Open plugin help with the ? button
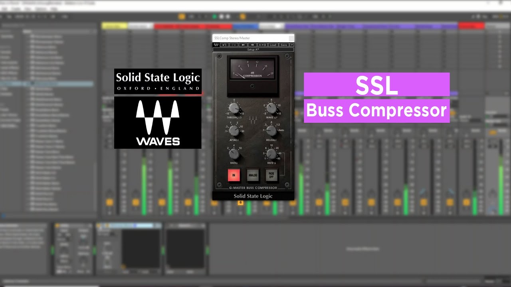Viewport: 511px width, 287px height. tap(292, 45)
